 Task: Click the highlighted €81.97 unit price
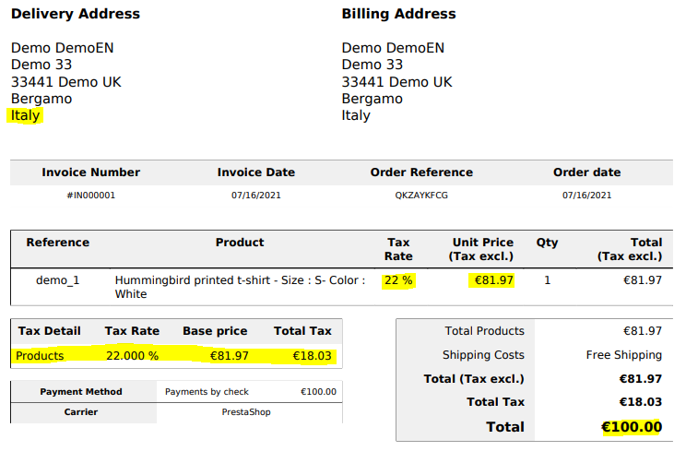click(x=493, y=279)
